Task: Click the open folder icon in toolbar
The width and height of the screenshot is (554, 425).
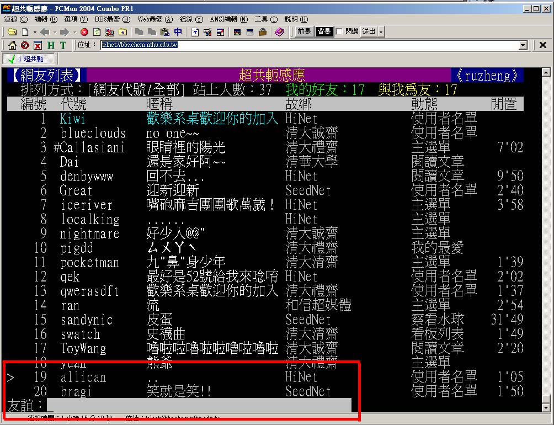Action: coord(11,32)
